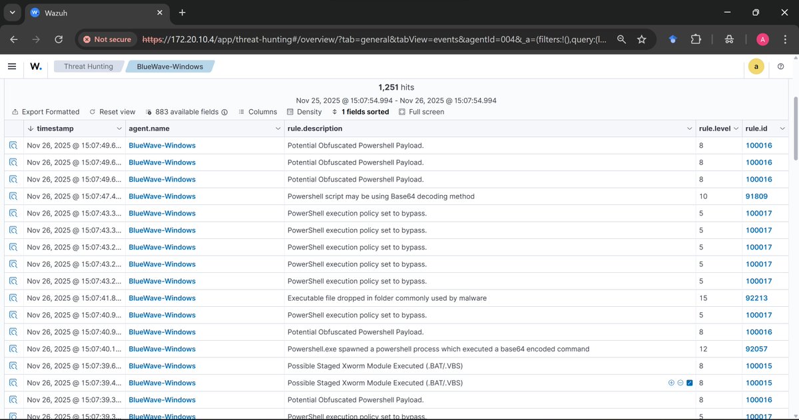
Task: Open the rule.level column dropdown
Action: click(736, 128)
